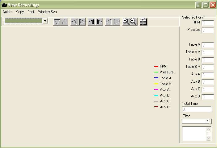Click the Aux D legend label
217x148 pixels.
pos(164,107)
